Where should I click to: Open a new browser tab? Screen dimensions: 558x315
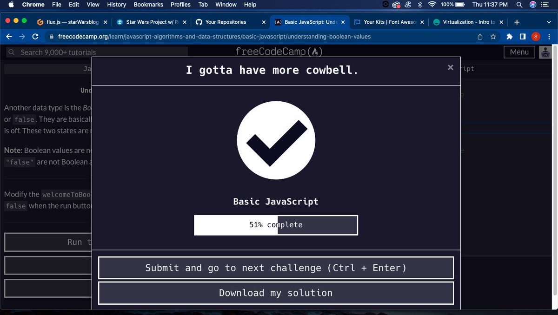517,22
